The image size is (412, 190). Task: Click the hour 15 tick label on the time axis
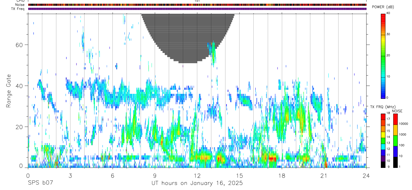pos(240,176)
